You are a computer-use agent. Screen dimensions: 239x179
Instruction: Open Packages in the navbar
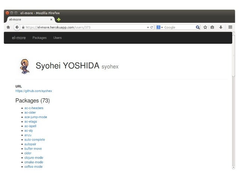point(39,38)
